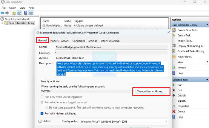Click Create Basic Task action link
This screenshot has height=128, width=209.
point(188,30)
